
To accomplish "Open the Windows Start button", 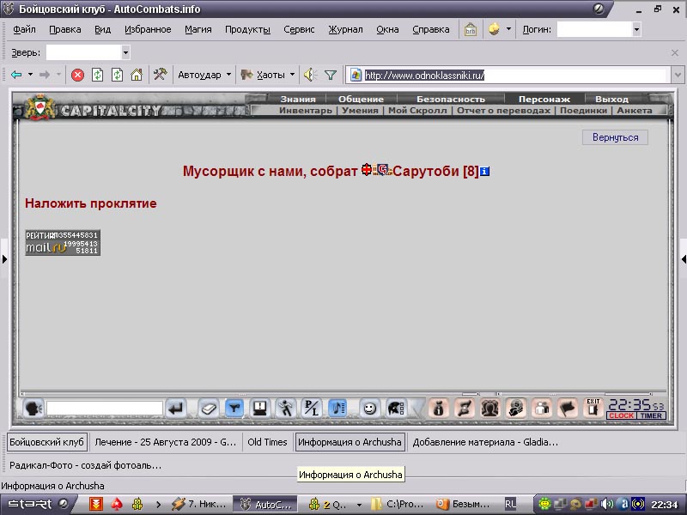I will pos(37,505).
